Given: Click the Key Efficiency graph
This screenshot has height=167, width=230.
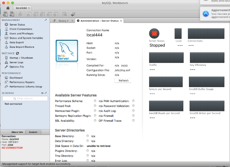Looking at the screenshot, I should [x=207, y=58].
